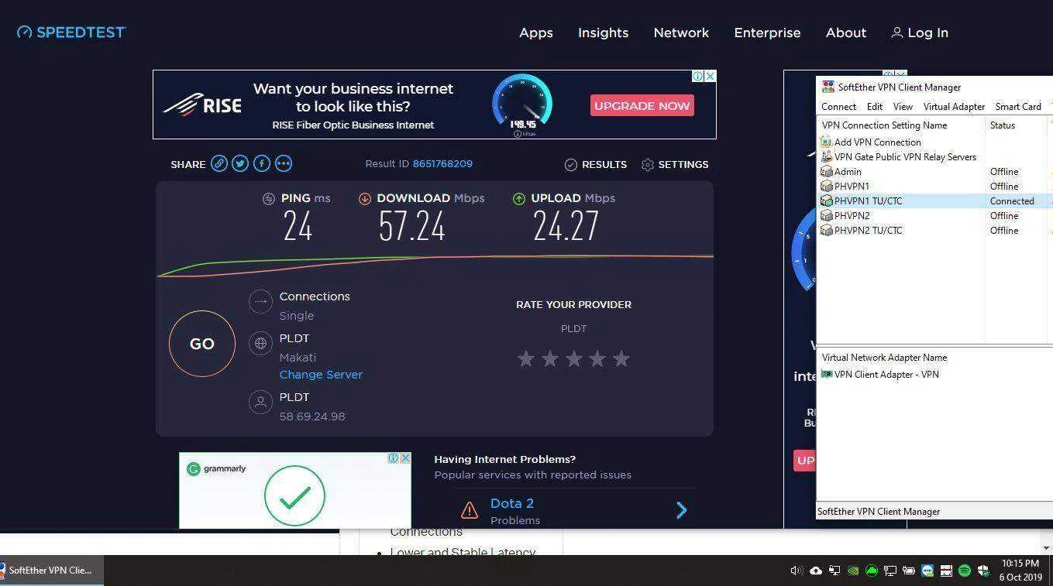Click UPGRADE NOW in RISE ad
Screen dimensions: 1053x586
tap(642, 106)
